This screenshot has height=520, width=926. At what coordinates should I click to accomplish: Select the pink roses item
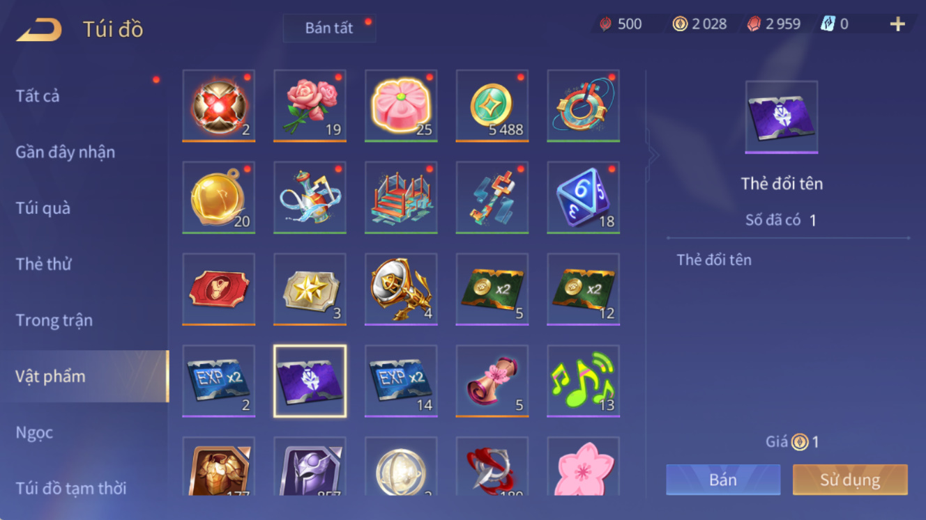point(310,105)
